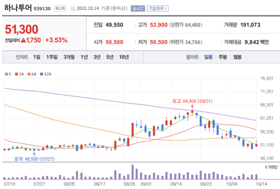
Task: Click the orange 60-day moving average swatch
Action: pyautogui.click(x=29, y=74)
